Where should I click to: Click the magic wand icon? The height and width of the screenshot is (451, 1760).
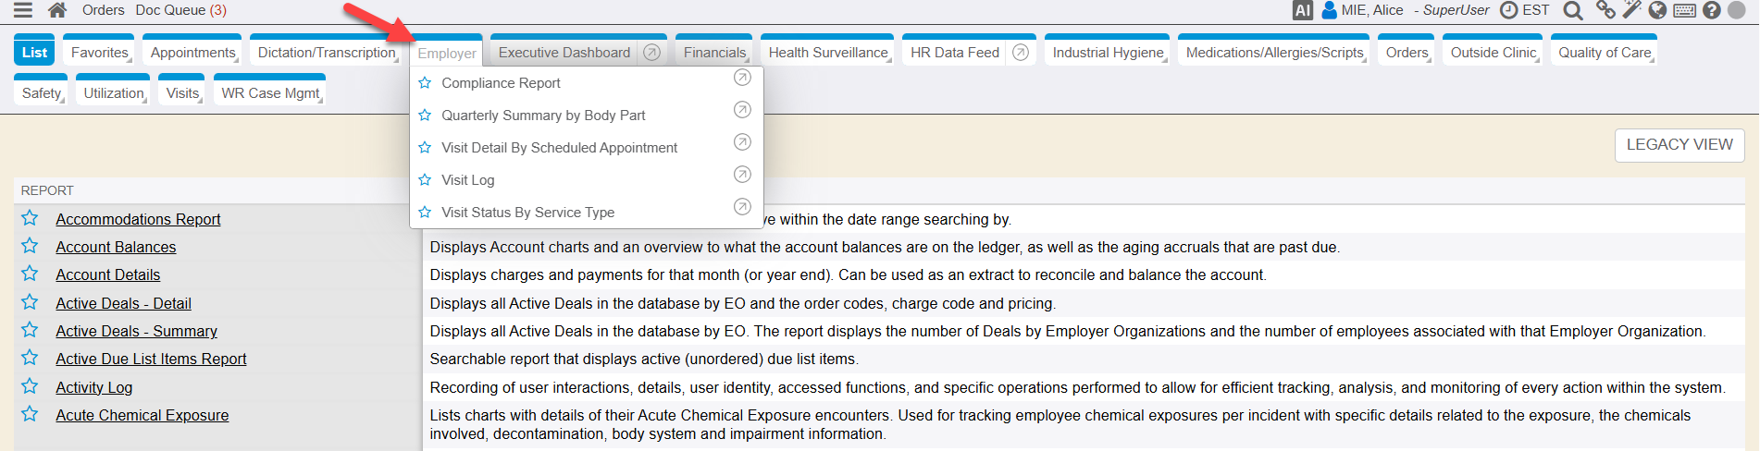pyautogui.click(x=1631, y=10)
